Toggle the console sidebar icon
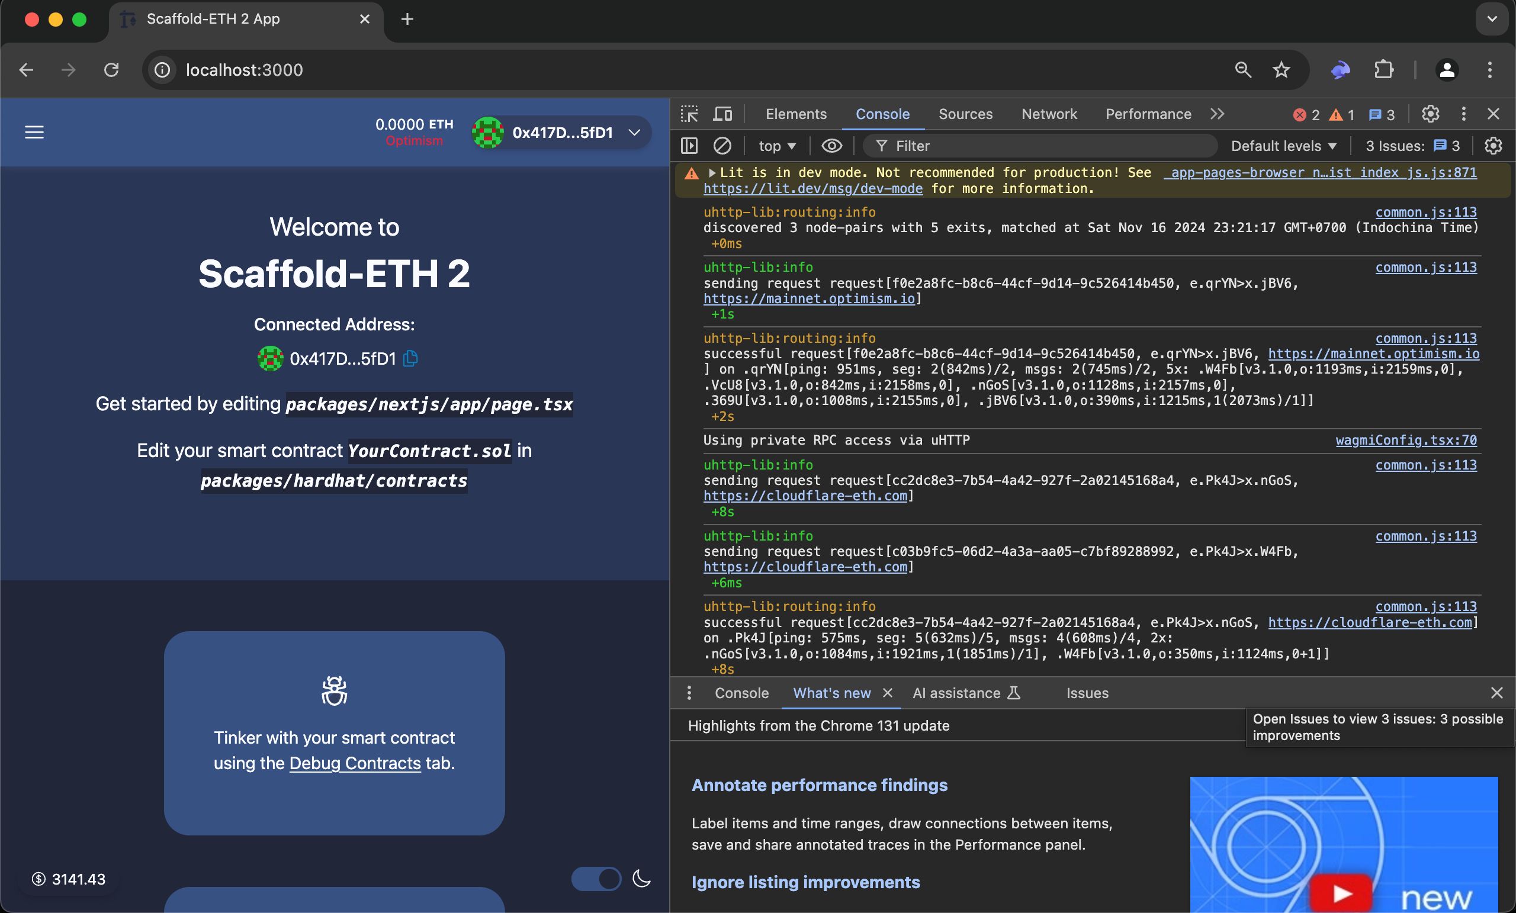Viewport: 1516px width, 913px height. (689, 146)
